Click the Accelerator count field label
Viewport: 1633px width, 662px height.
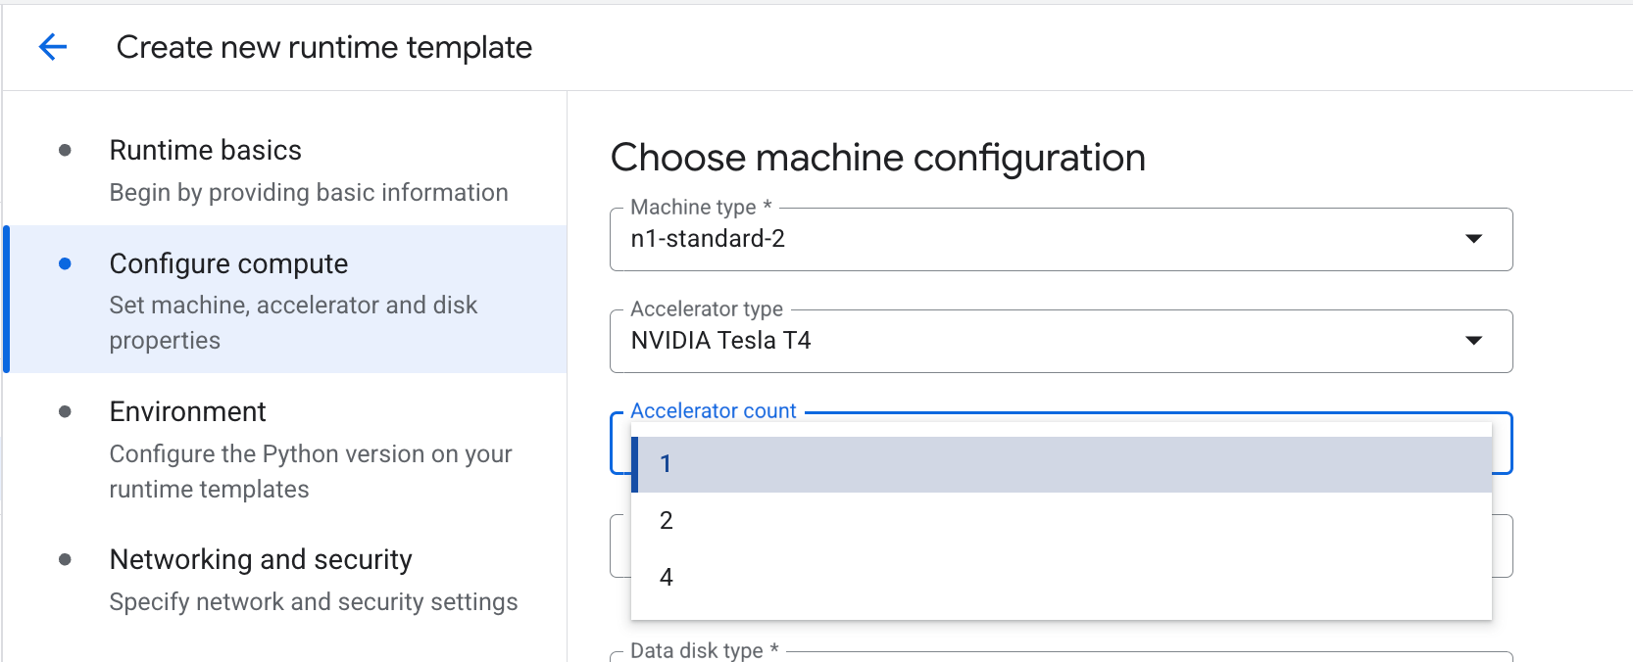pyautogui.click(x=713, y=411)
